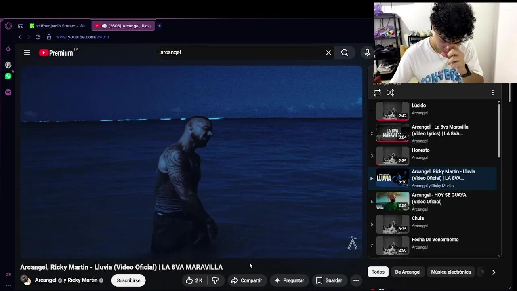Toggle playlist shuffle button
This screenshot has height=291, width=517.
(x=391, y=93)
